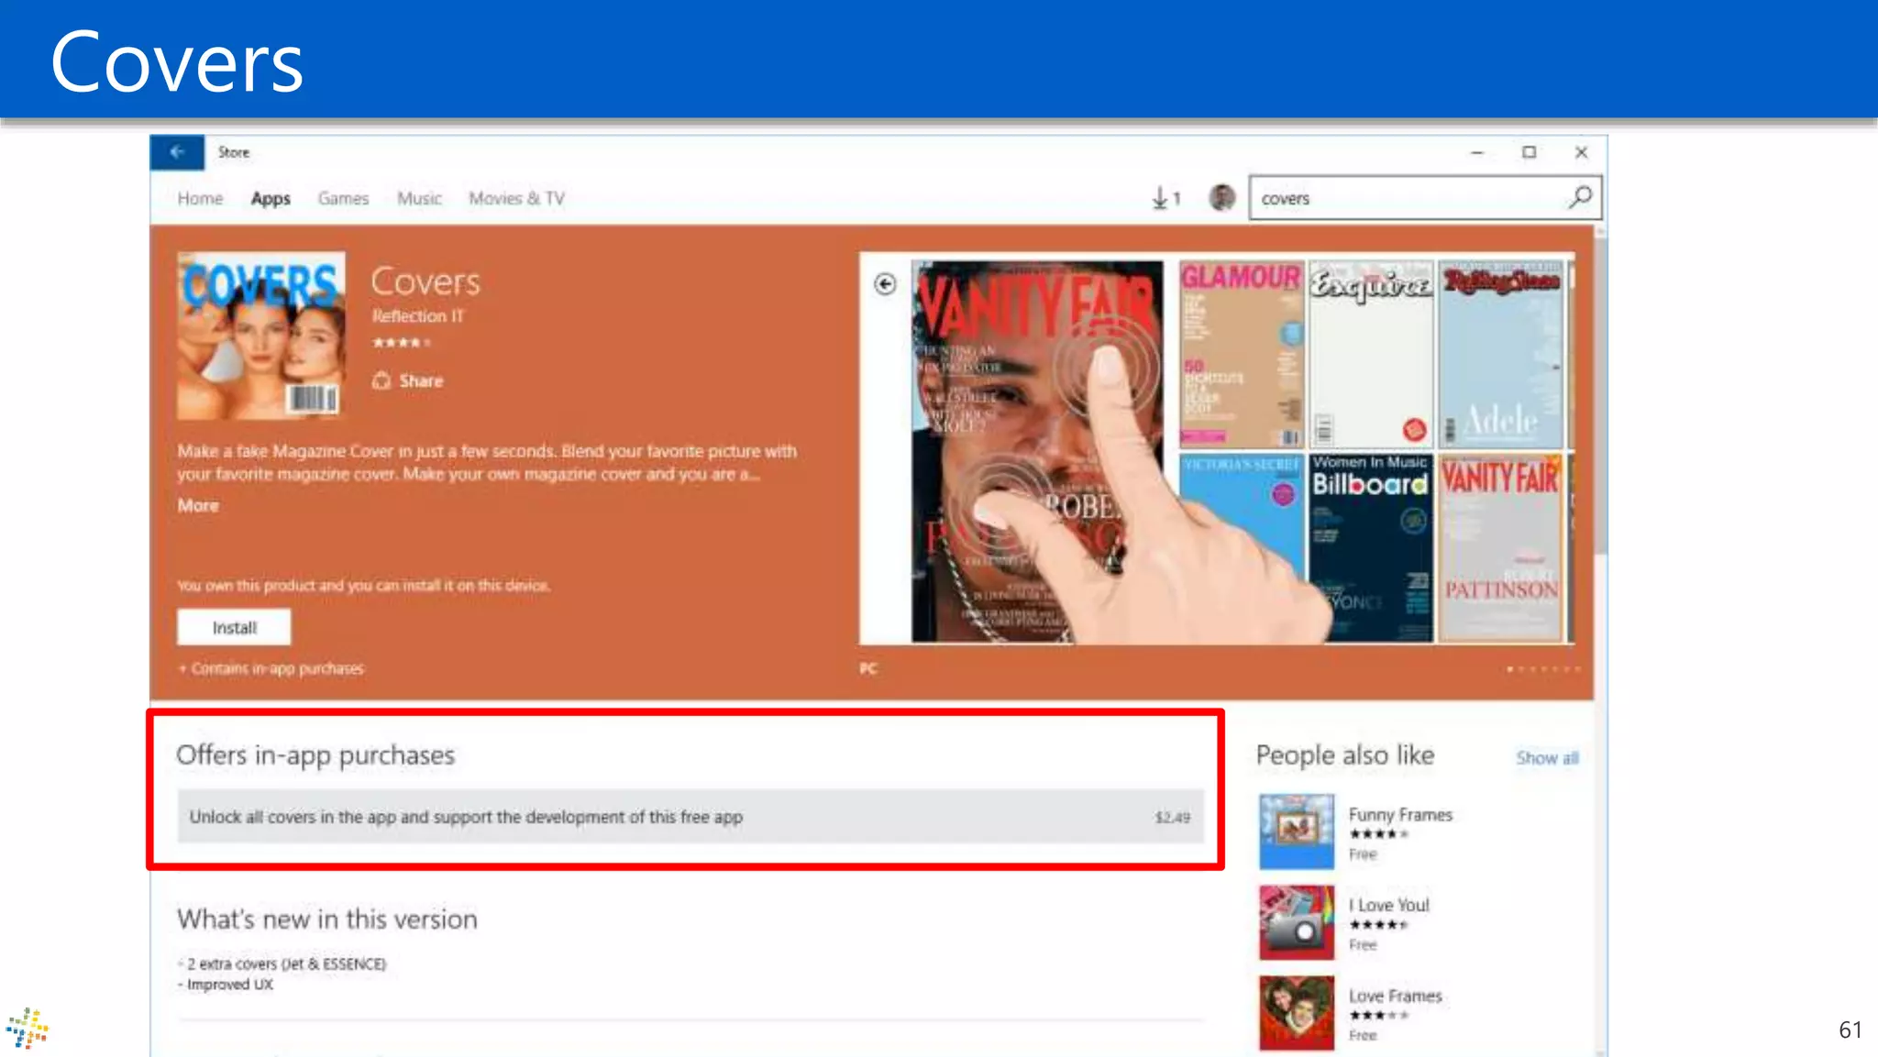
Task: Click Show all in People also like
Action: (1546, 758)
